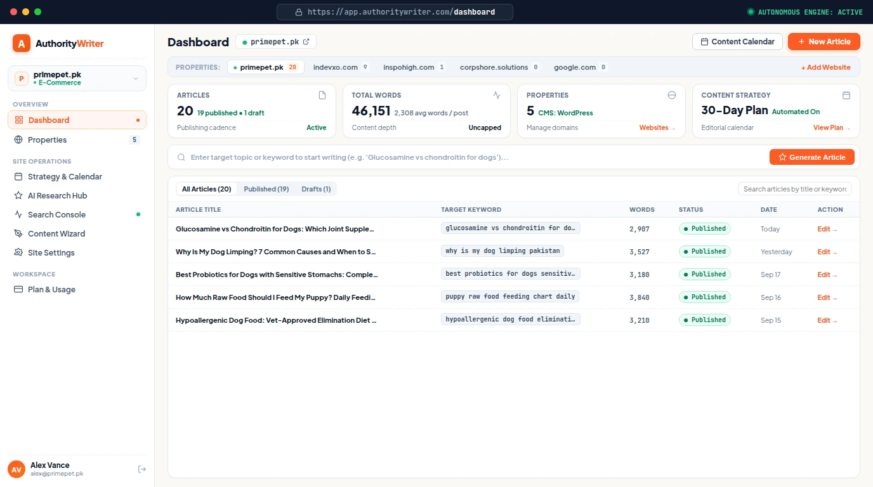Click the globe icon on Properties card
Screen dimensions: 873x487
coord(672,95)
